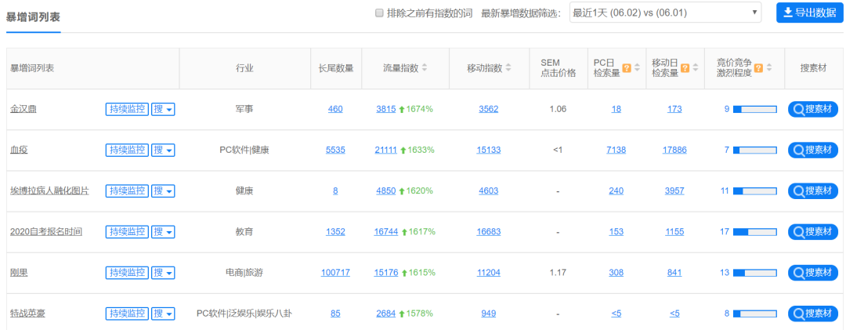The image size is (846, 330).
Task: Expand 搜 dropdown for 血疫
Action: [x=163, y=150]
